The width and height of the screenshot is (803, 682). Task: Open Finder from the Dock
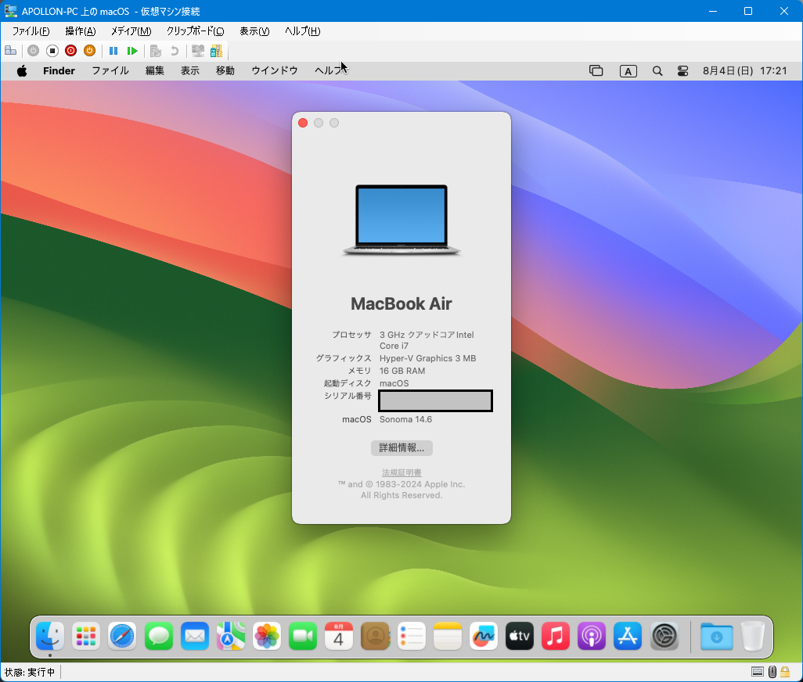pos(49,637)
